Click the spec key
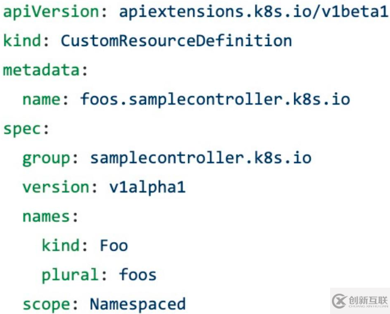The width and height of the screenshot is (390, 314). (22, 128)
